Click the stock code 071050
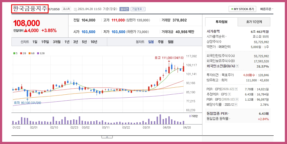The width and height of the screenshot is (287, 144). (54, 9)
